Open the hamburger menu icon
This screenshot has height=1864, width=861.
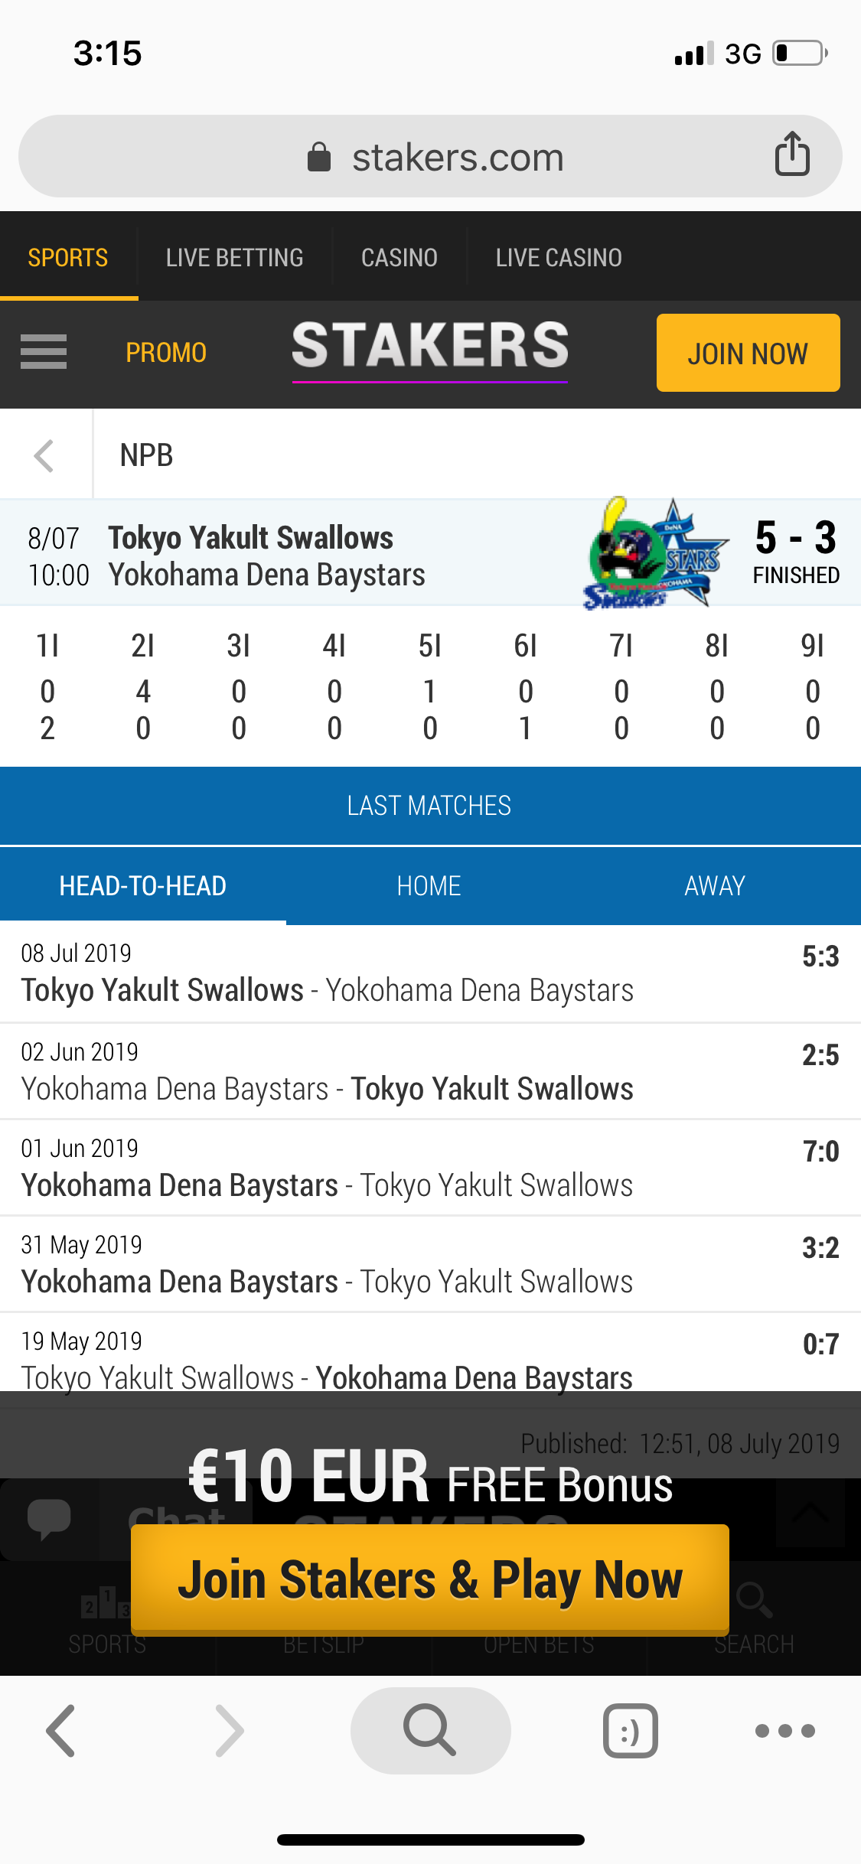[x=44, y=352]
